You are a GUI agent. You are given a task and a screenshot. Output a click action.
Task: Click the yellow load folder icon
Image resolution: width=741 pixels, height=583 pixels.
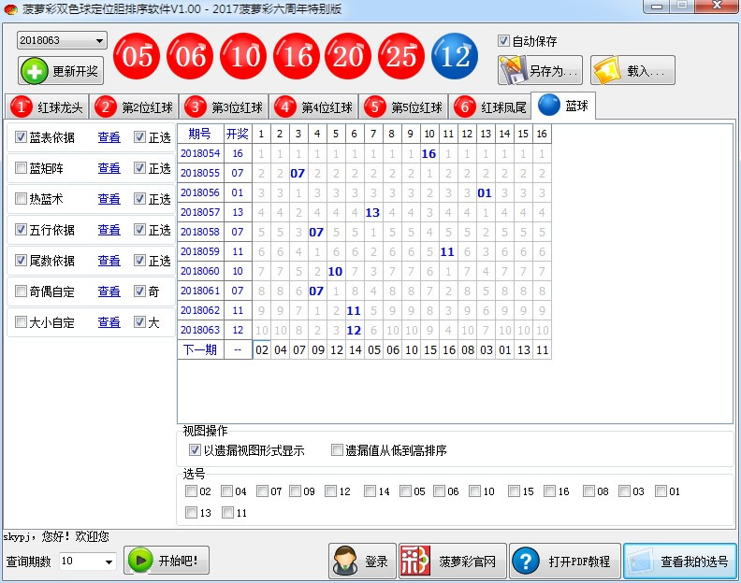pyautogui.click(x=606, y=70)
